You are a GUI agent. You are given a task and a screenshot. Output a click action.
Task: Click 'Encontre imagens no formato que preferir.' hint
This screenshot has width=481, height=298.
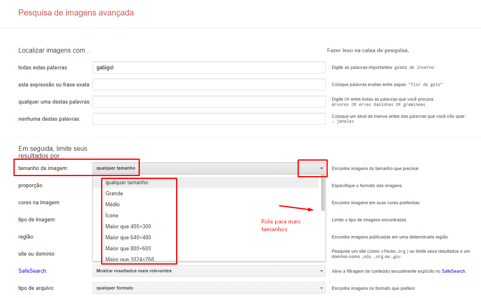coord(374,289)
